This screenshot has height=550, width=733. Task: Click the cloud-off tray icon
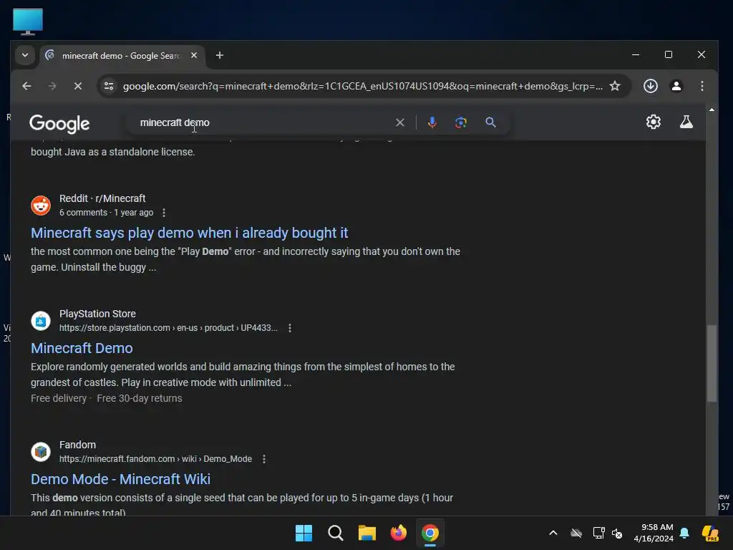click(576, 533)
